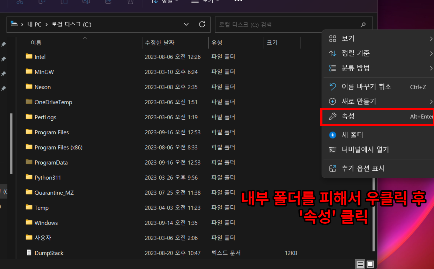Click the refresh icon in address bar

tap(202, 24)
